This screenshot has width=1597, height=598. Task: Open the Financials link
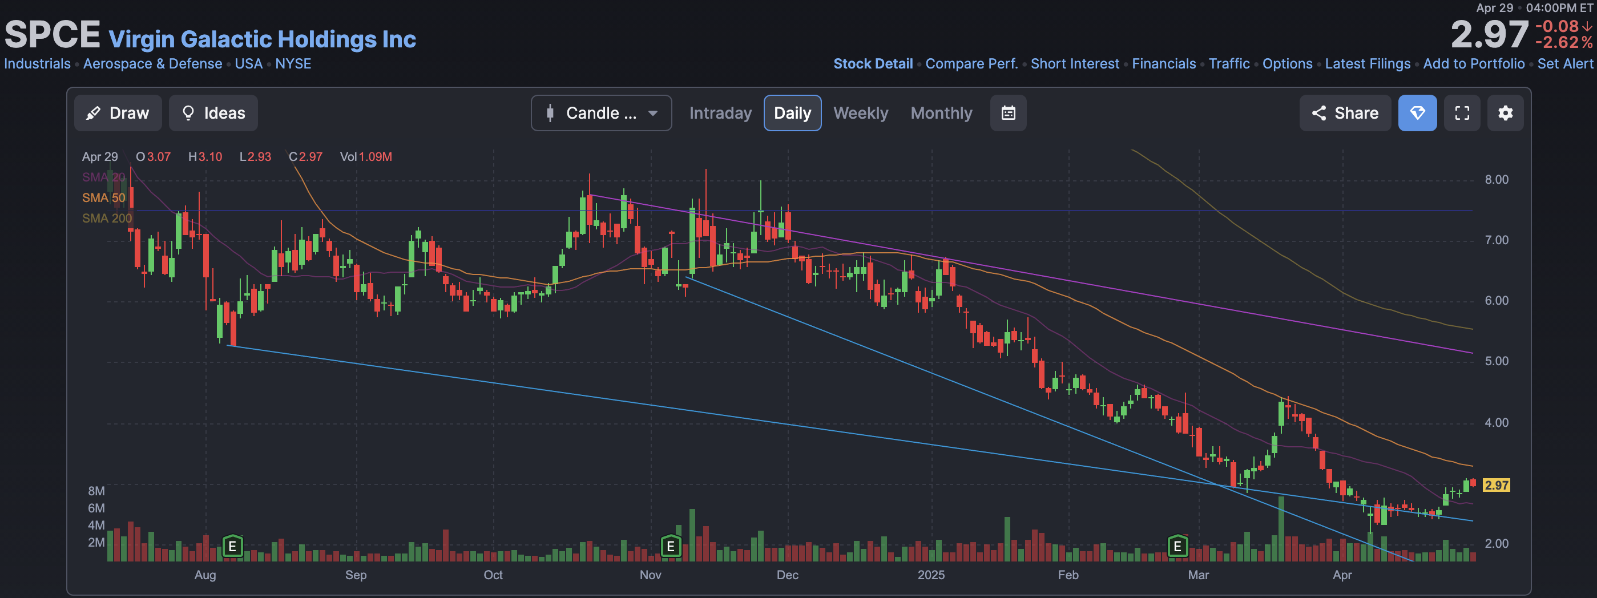[x=1164, y=64]
